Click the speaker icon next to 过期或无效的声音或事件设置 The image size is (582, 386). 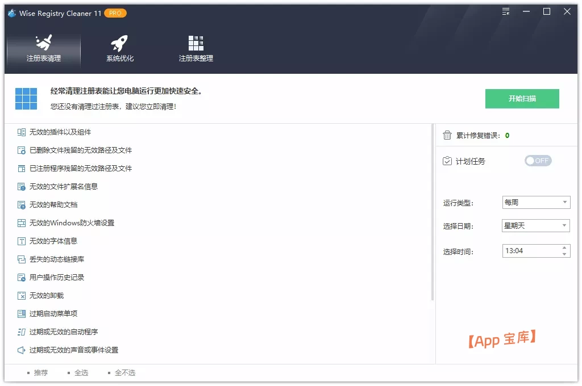(20, 350)
